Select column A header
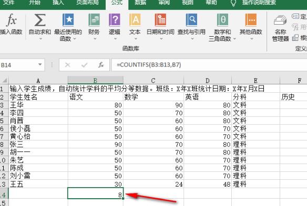The image size is (307, 206). pos(38,80)
